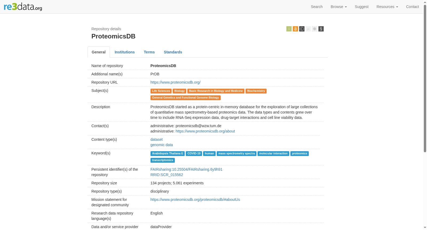
Task: Open the FAIRsharing persistent identifier link
Action: [x=186, y=169]
